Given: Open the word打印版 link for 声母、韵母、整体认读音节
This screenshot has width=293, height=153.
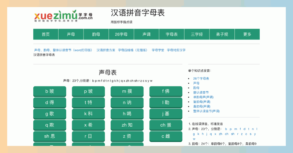Looking at the screenshot, I should point(63,50).
